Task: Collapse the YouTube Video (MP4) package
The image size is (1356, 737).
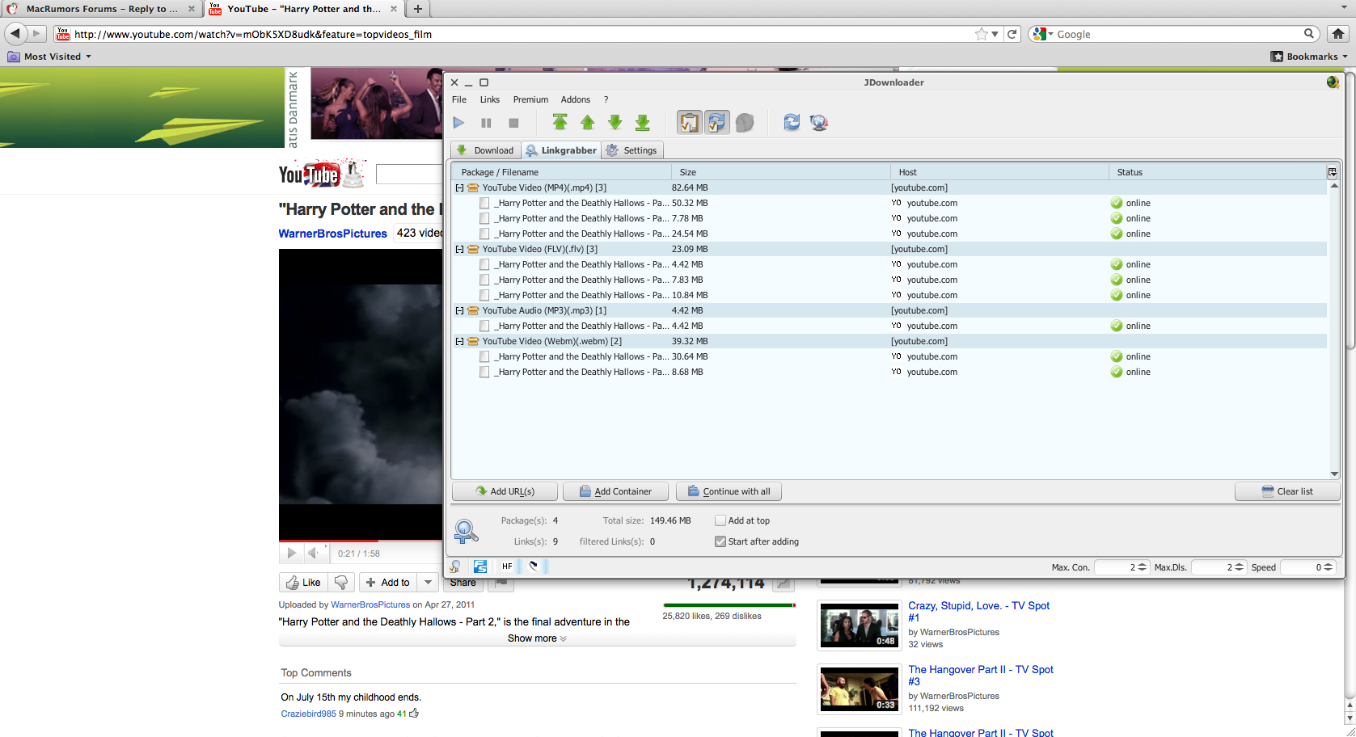Action: point(459,188)
